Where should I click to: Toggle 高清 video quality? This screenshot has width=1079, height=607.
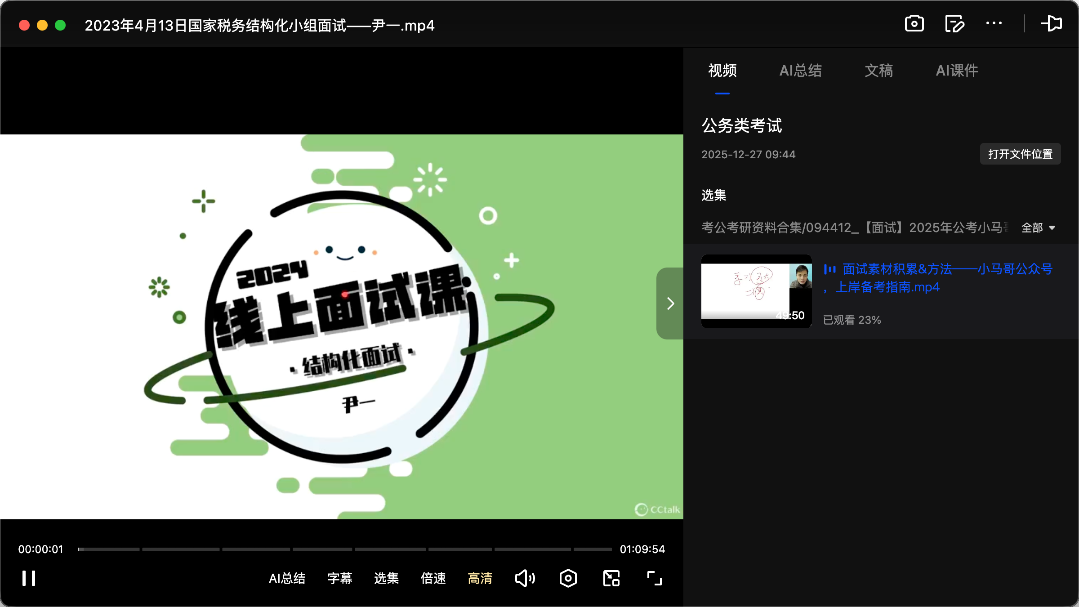coord(480,579)
